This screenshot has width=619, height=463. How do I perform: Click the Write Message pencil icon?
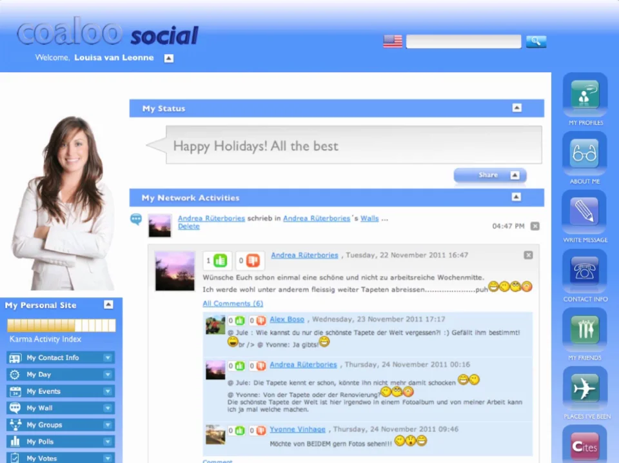coord(585,212)
